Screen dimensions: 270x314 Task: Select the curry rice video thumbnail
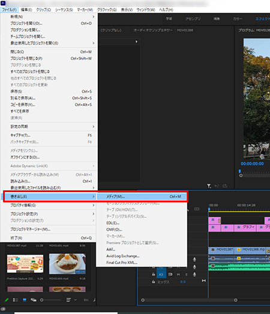(67, 264)
